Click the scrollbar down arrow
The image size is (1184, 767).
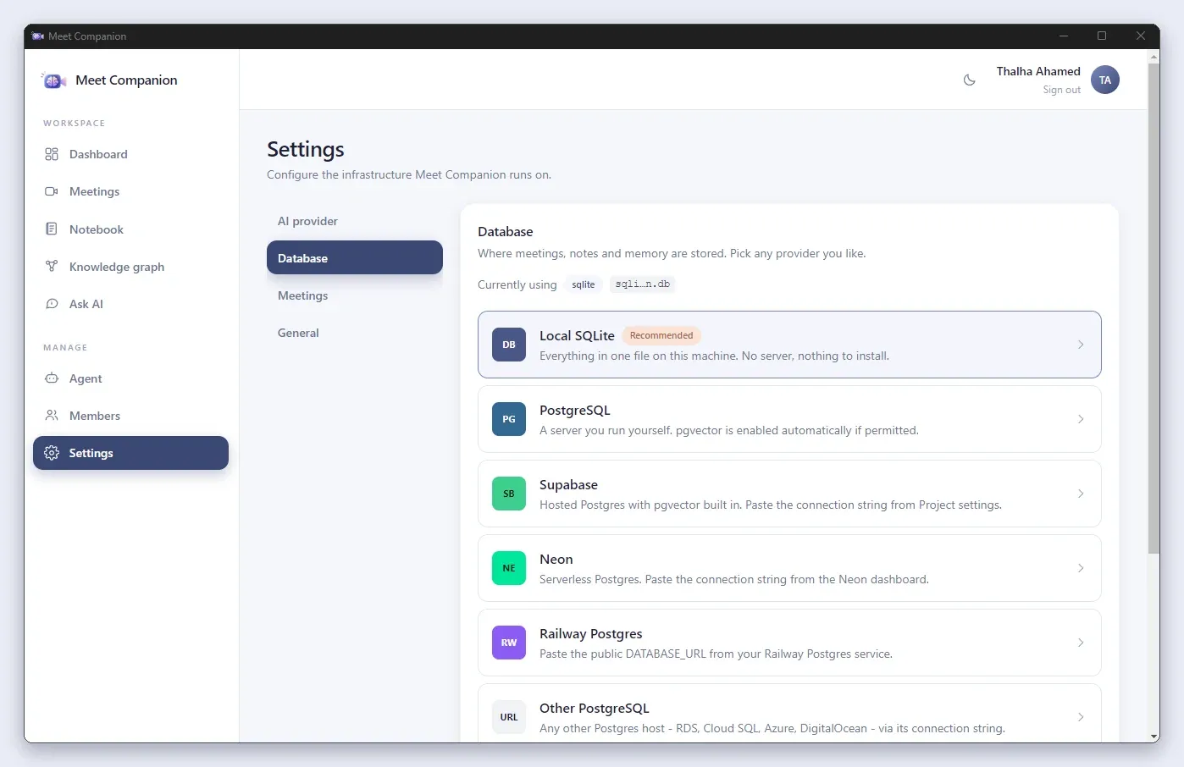pyautogui.click(x=1154, y=737)
